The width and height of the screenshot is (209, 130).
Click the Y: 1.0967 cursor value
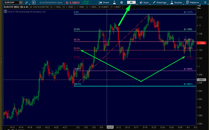pyautogui.click(x=116, y=7)
